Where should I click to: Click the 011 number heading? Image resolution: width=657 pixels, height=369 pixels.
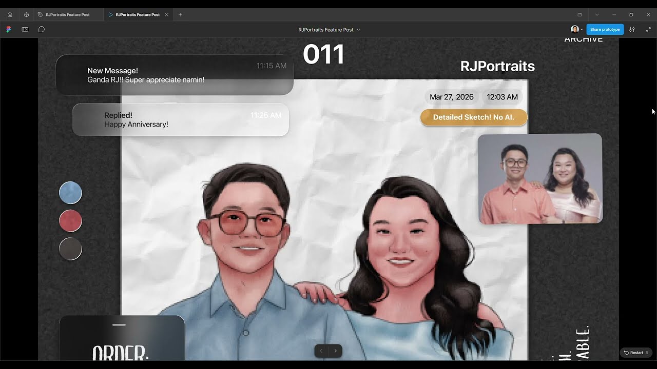click(x=323, y=54)
